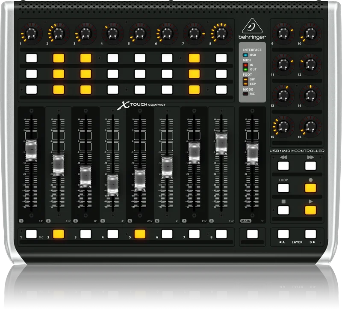
Task: Click the MODE MC indicator
Action: [245, 94]
